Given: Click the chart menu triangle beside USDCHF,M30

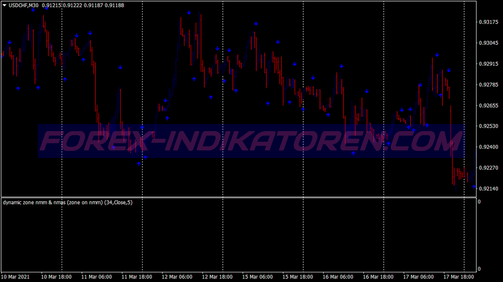Looking at the screenshot, I should click(x=5, y=5).
